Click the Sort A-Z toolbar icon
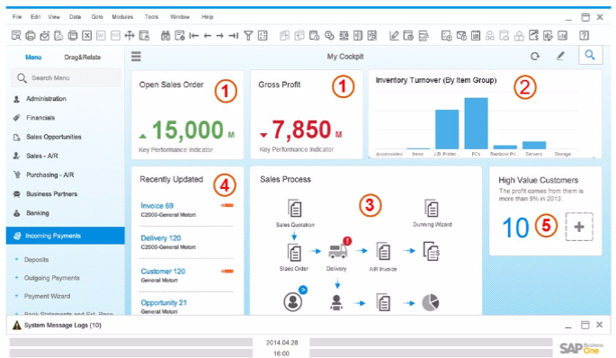The image size is (616, 358). 263,36
